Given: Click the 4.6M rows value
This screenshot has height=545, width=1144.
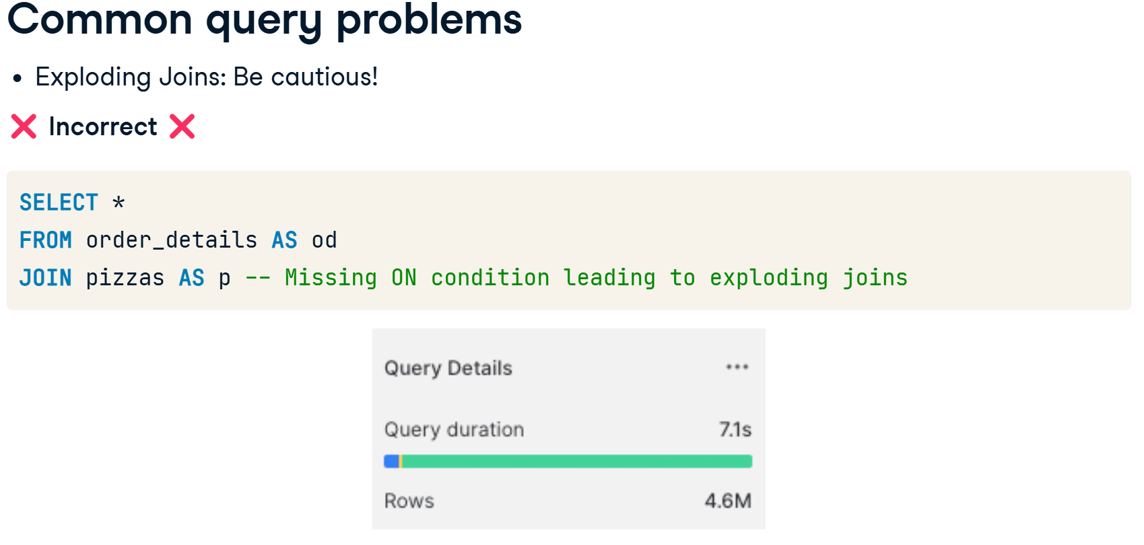Looking at the screenshot, I should tap(728, 501).
